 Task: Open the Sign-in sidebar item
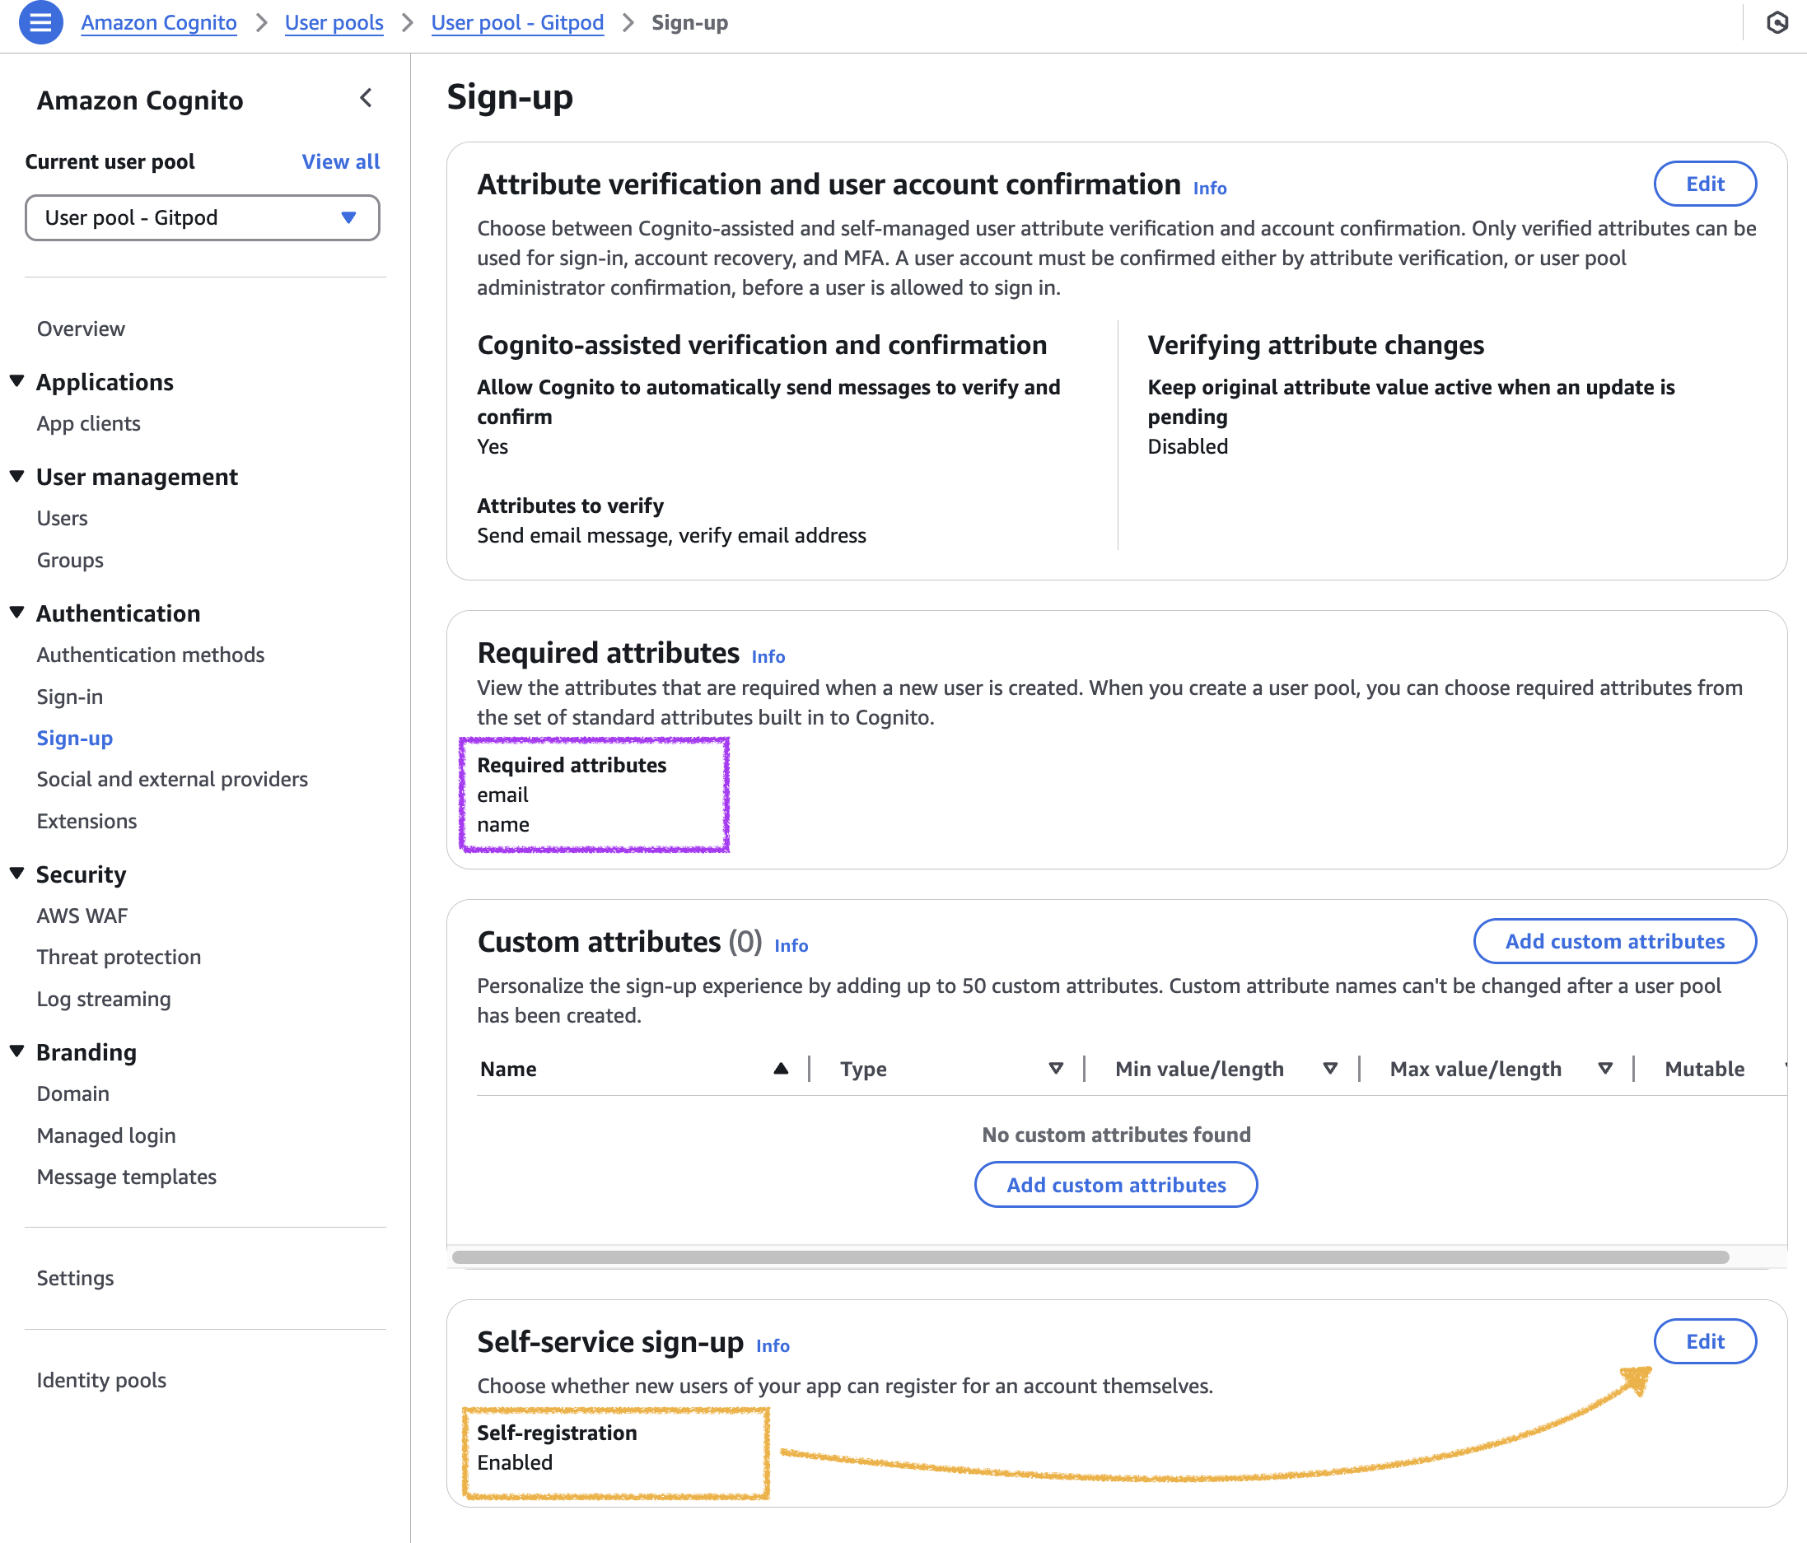click(70, 696)
